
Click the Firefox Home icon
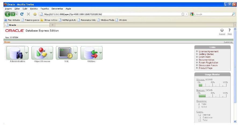point(35,14)
